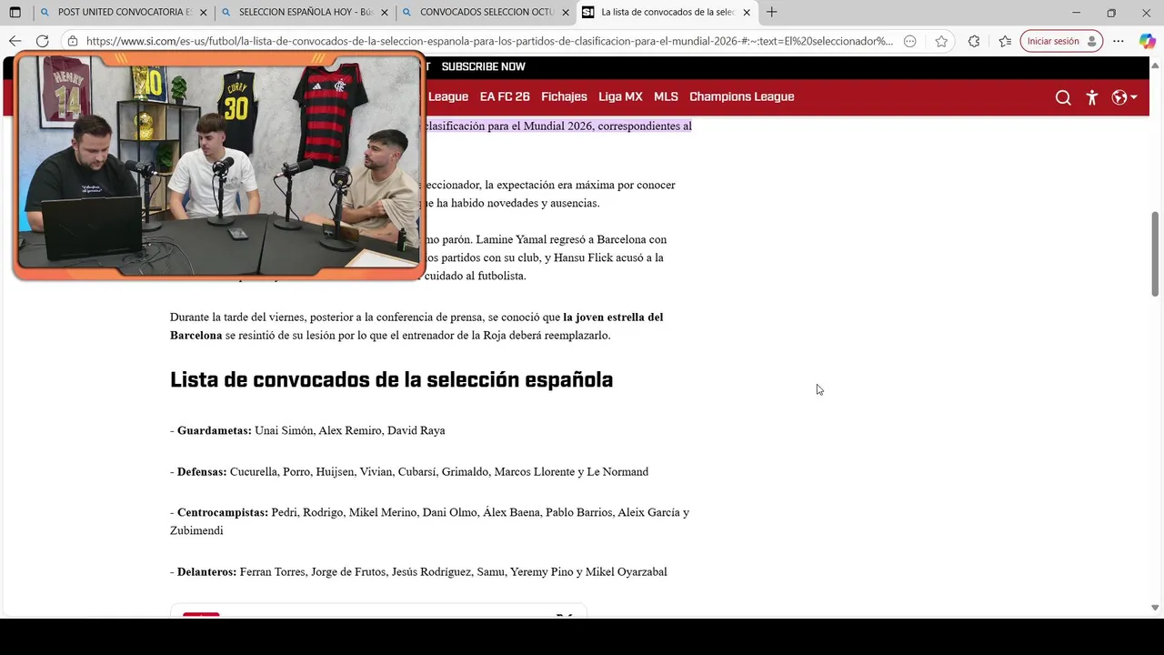Click the Delanteros label text
Screen dimensions: 1164x655
point(206,571)
